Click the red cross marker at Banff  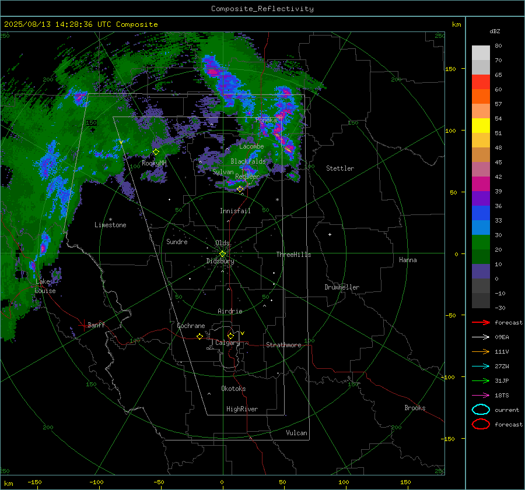click(83, 325)
